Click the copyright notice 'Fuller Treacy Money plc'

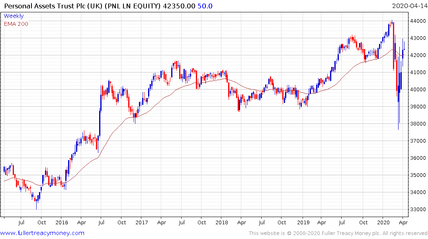click(x=351, y=233)
